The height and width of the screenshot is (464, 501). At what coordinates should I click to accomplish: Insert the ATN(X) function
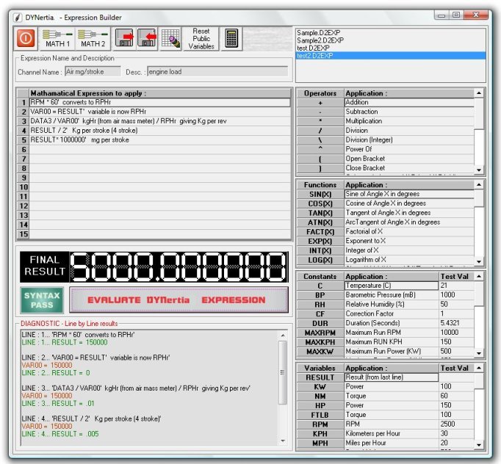[x=320, y=222]
